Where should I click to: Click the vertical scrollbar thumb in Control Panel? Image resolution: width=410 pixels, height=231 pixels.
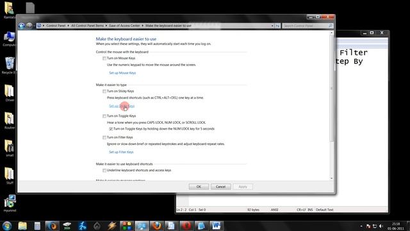(x=332, y=89)
